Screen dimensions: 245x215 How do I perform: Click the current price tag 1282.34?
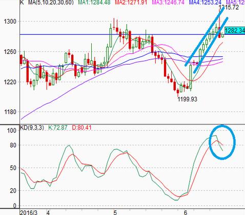[235, 31]
